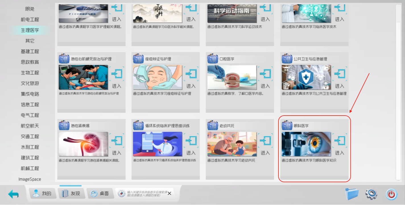The image size is (405, 205).
Task: Click enter icon for 急性心肌梗死救治与护理
Action: tap(116, 74)
